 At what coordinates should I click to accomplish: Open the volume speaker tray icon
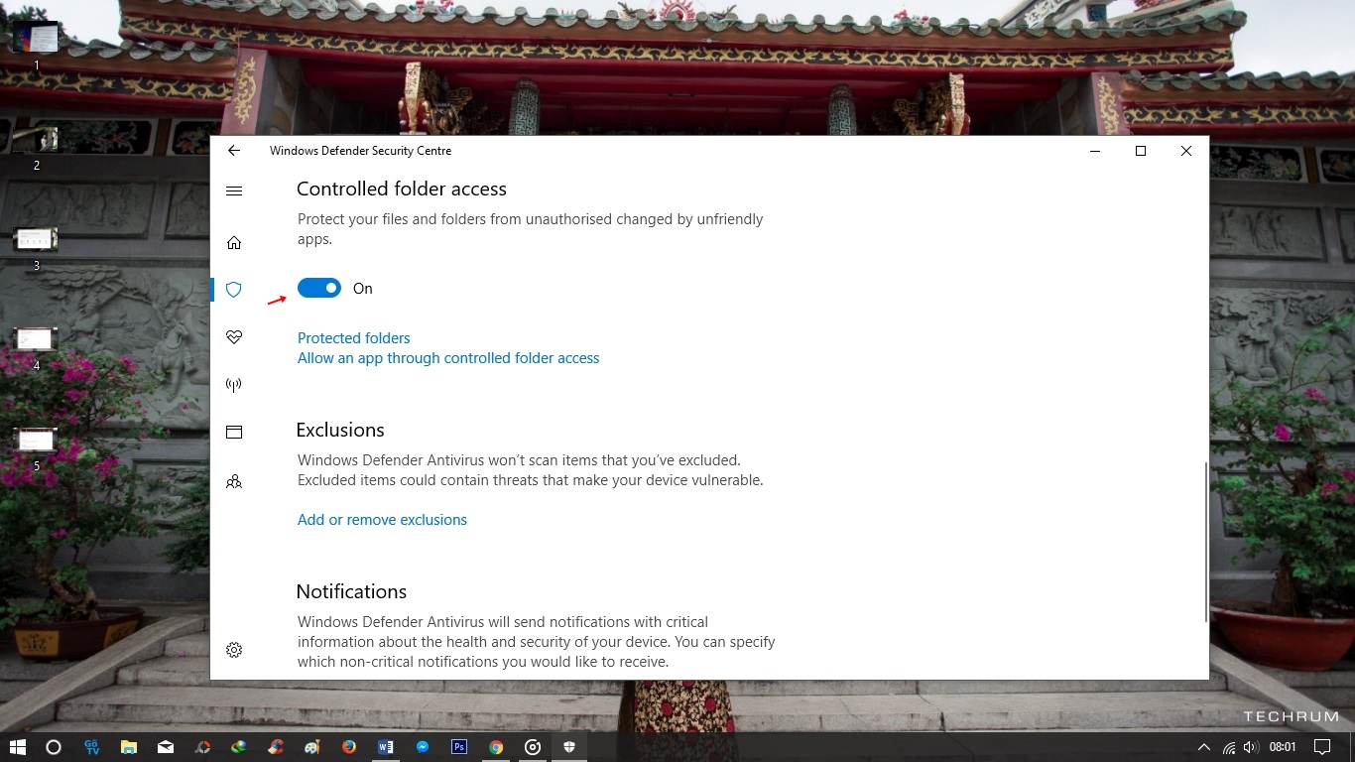(x=1251, y=747)
